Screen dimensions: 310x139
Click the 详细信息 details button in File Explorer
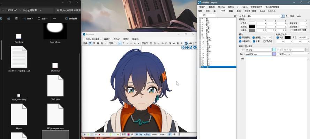point(71,18)
